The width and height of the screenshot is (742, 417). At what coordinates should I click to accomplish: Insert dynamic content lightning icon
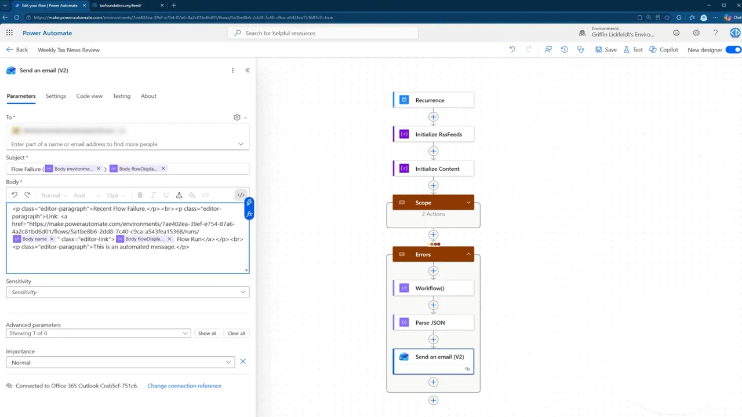point(249,202)
